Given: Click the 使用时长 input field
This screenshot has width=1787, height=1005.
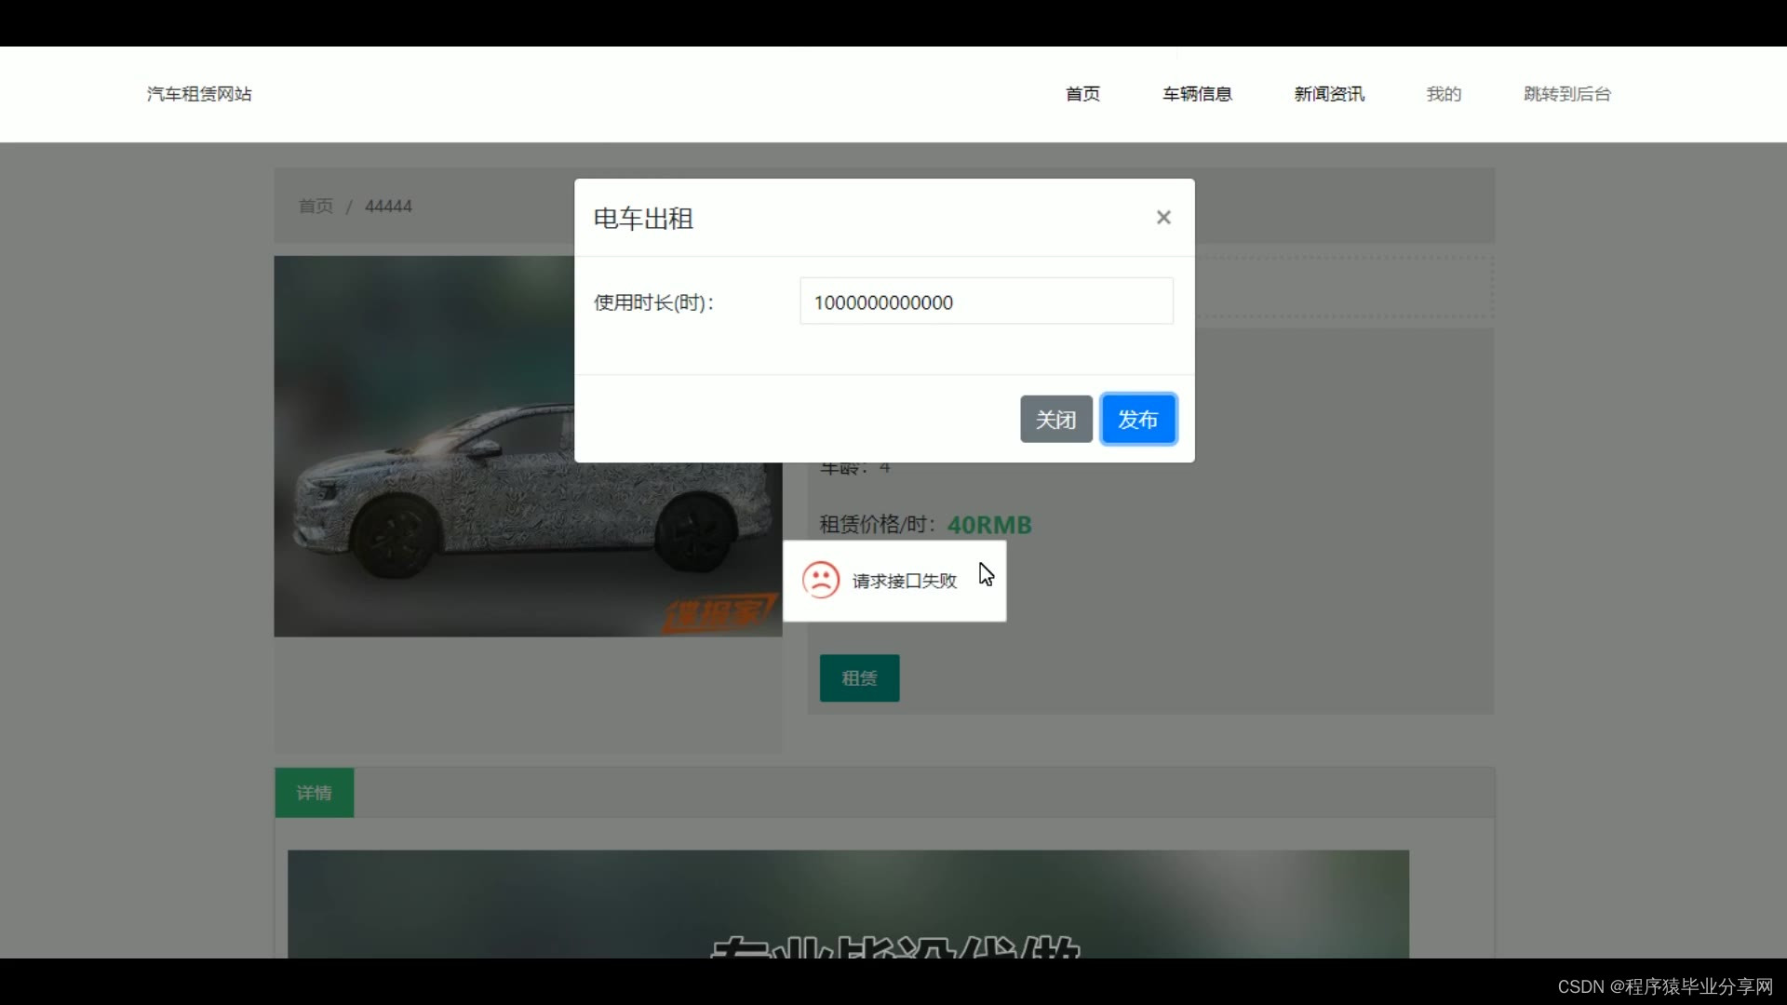Looking at the screenshot, I should tap(986, 301).
